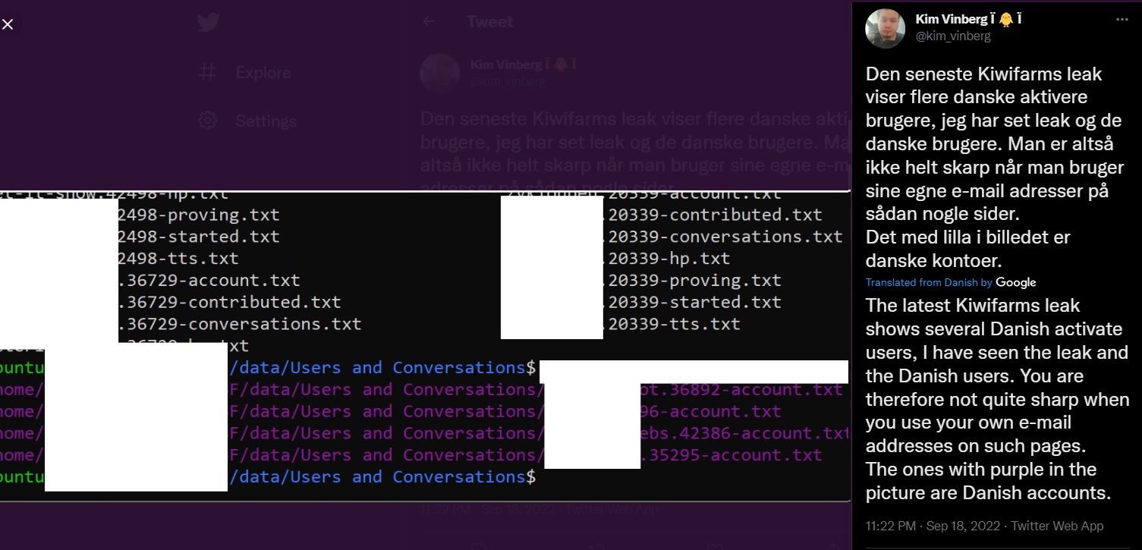Click the Explore hashtag icon
This screenshot has height=550, width=1142.
click(x=207, y=73)
